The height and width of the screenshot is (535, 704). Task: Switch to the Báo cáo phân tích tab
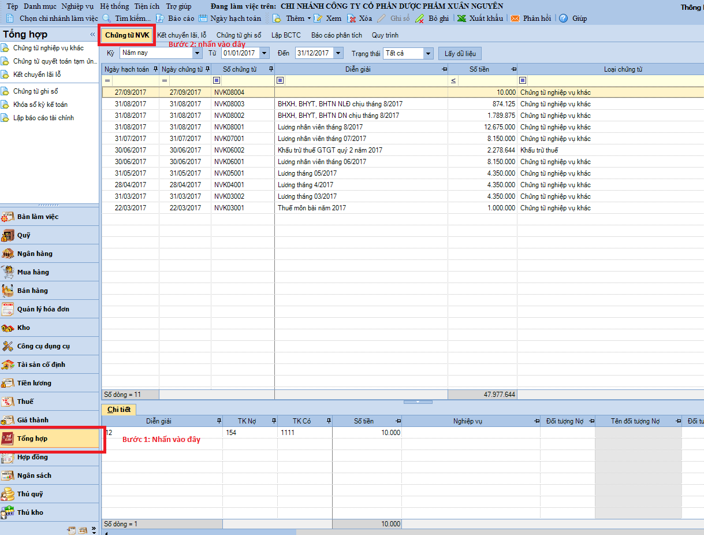337,35
